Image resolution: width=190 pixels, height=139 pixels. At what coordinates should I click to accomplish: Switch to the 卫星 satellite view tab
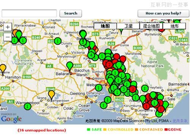(128, 26)
